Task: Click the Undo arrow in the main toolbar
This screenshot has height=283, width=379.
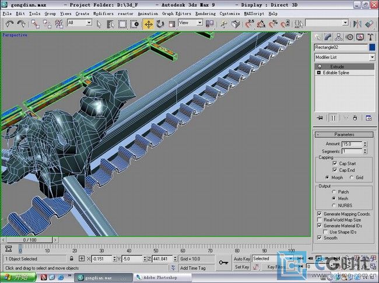Action: (9, 24)
